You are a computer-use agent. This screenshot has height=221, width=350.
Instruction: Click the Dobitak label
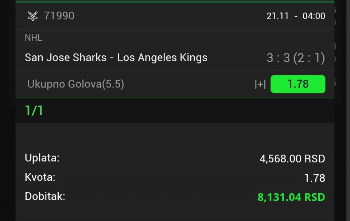coord(45,197)
